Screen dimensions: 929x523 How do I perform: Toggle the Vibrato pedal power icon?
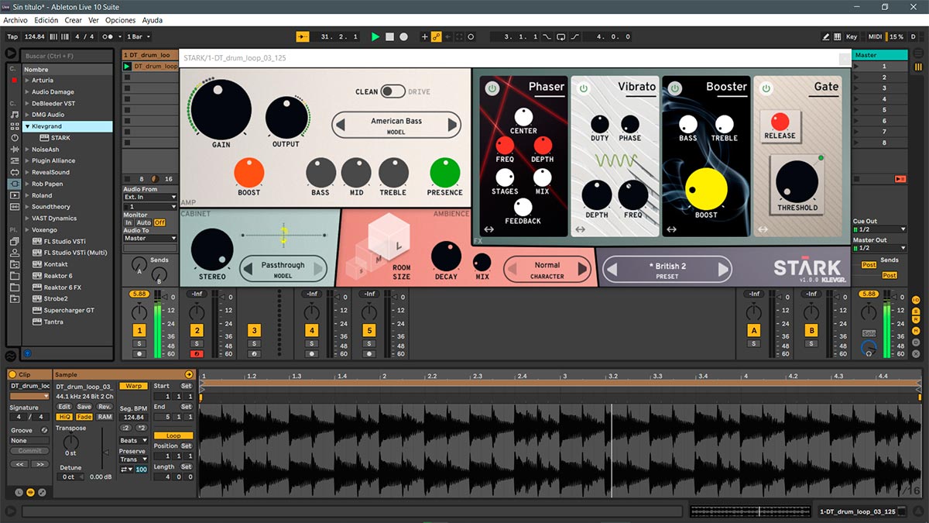583,88
